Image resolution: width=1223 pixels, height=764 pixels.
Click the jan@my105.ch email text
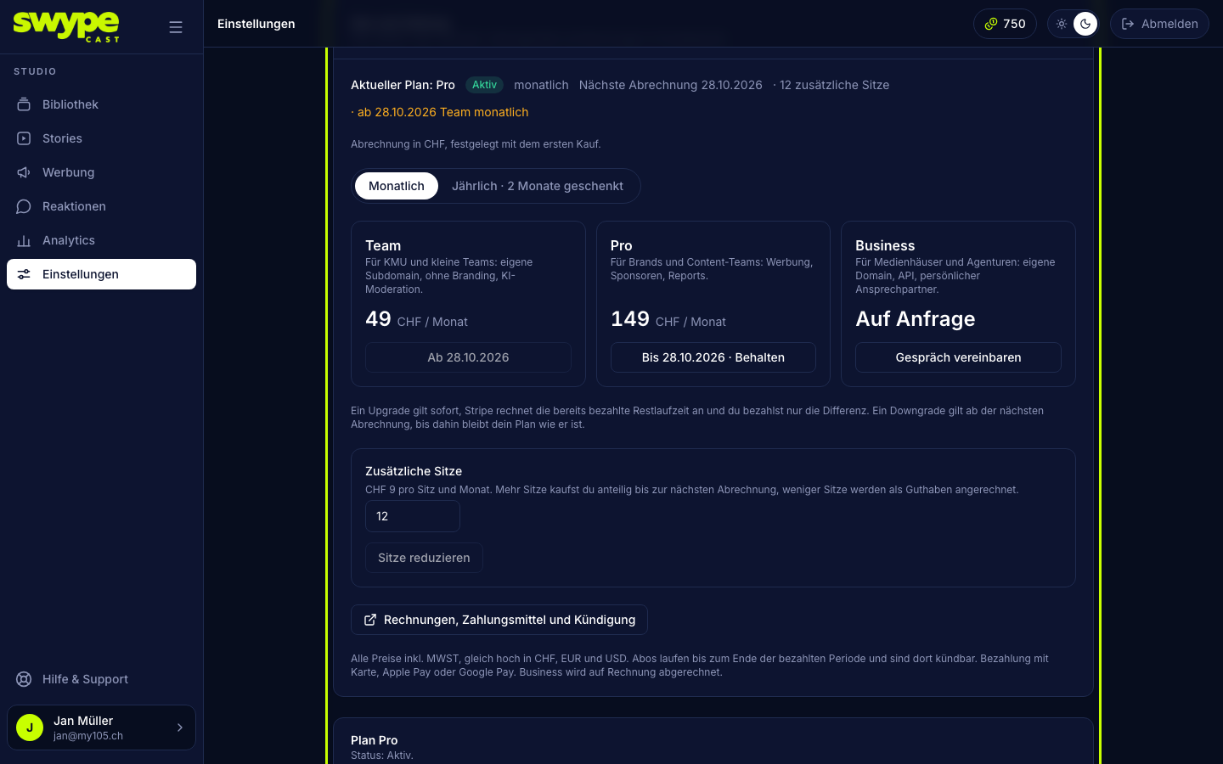click(88, 736)
